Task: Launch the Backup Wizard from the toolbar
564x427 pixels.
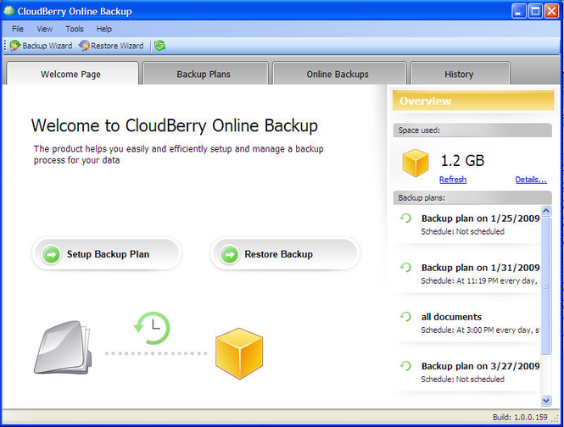Action: (41, 46)
